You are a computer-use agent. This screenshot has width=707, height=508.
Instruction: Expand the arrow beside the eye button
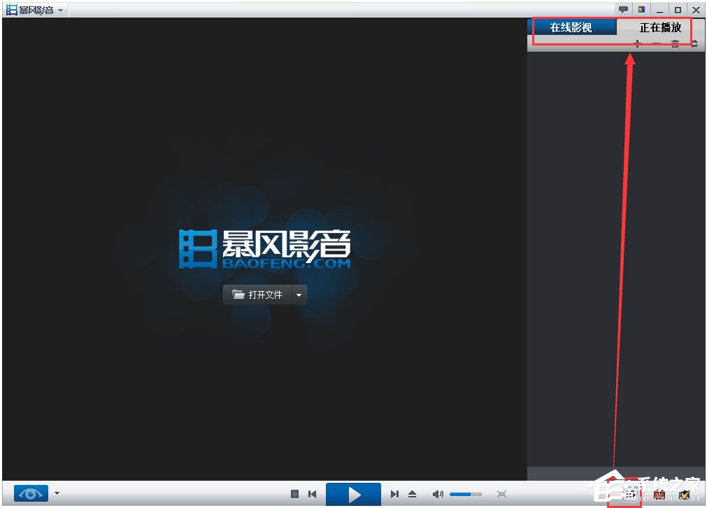pos(57,493)
